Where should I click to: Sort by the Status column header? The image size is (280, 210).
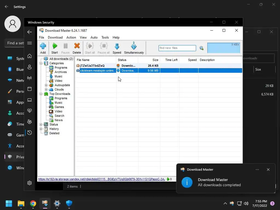127,60
